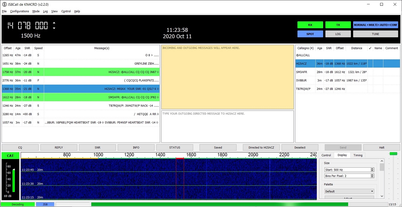
Task: Select TB7RQW/P in the callsigns list
Action: point(348,89)
